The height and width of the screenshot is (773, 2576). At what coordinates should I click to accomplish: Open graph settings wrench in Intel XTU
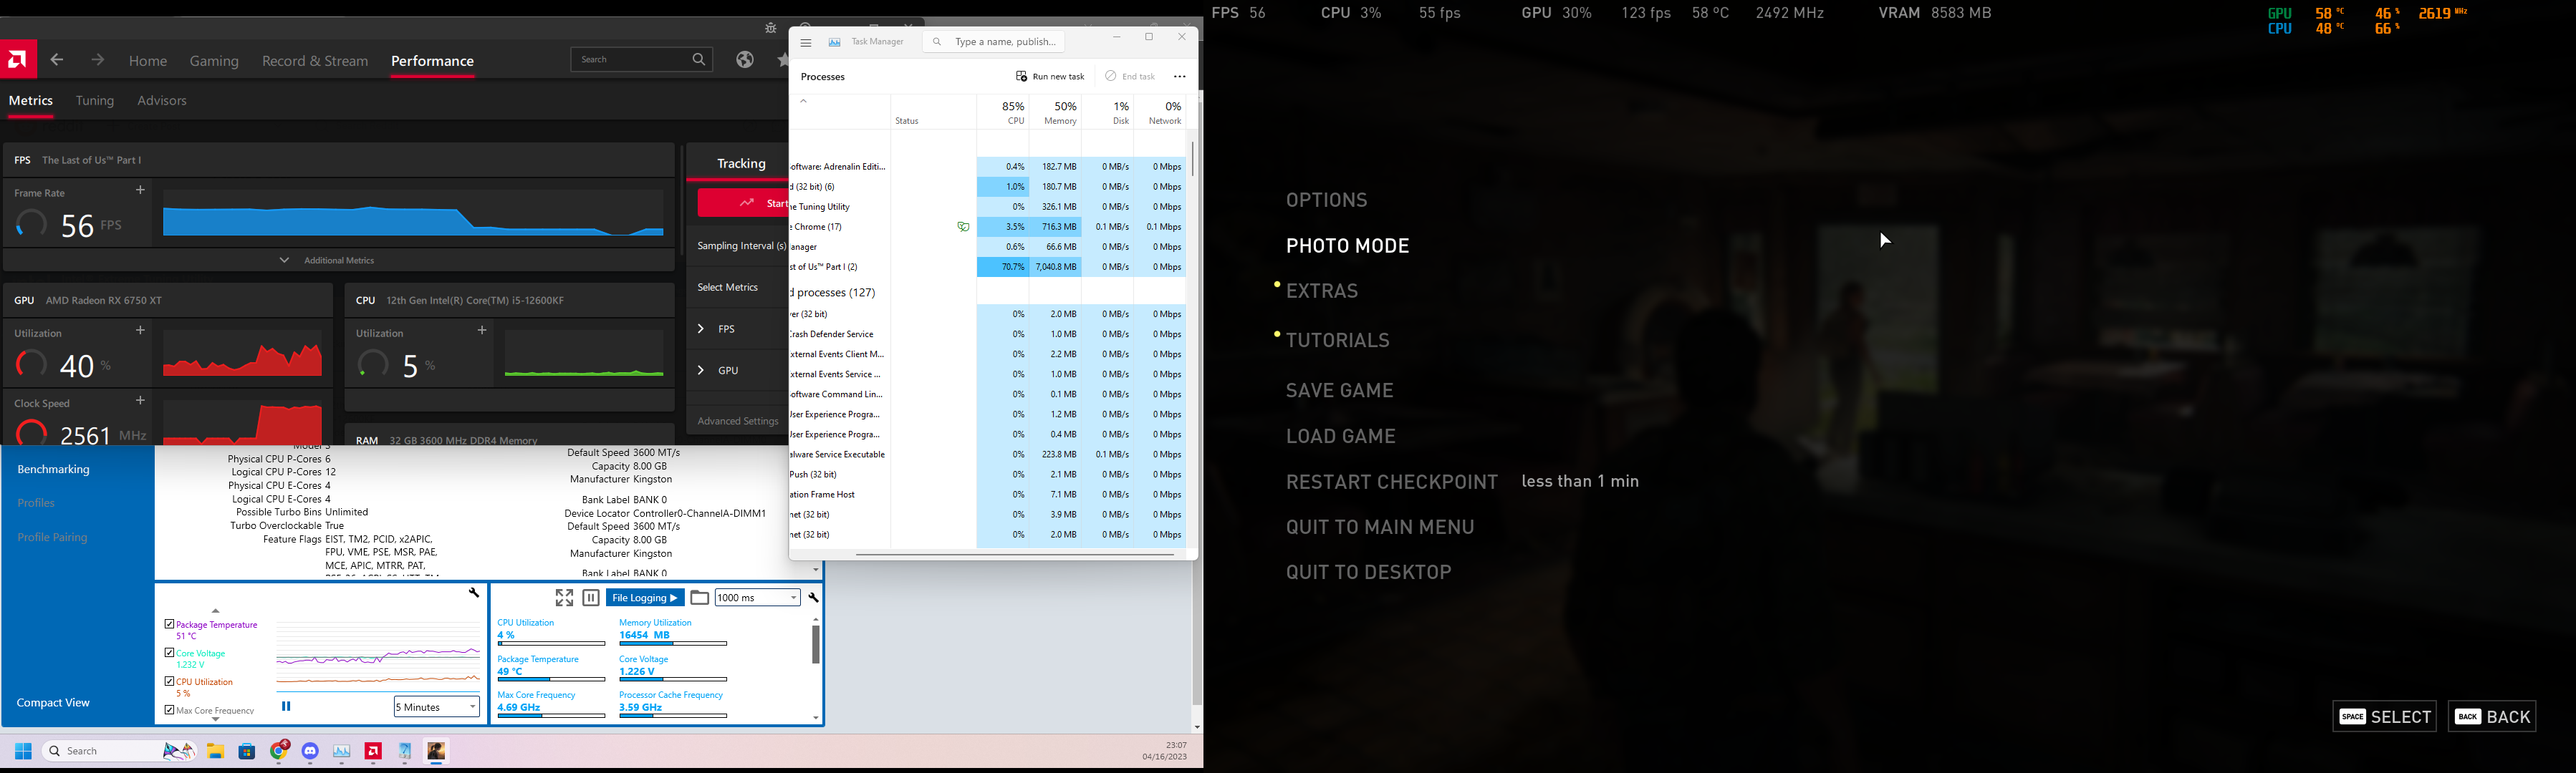coord(474,593)
